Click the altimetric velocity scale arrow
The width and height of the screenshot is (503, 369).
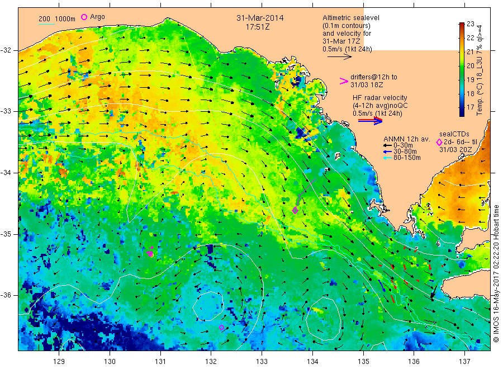[340, 57]
